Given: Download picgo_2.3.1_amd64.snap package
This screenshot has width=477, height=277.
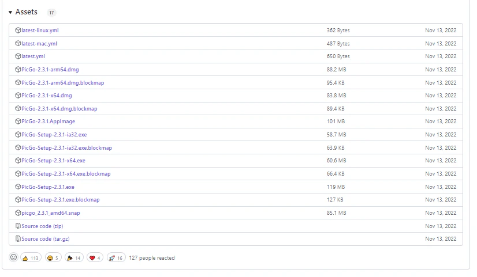Looking at the screenshot, I should [x=51, y=213].
